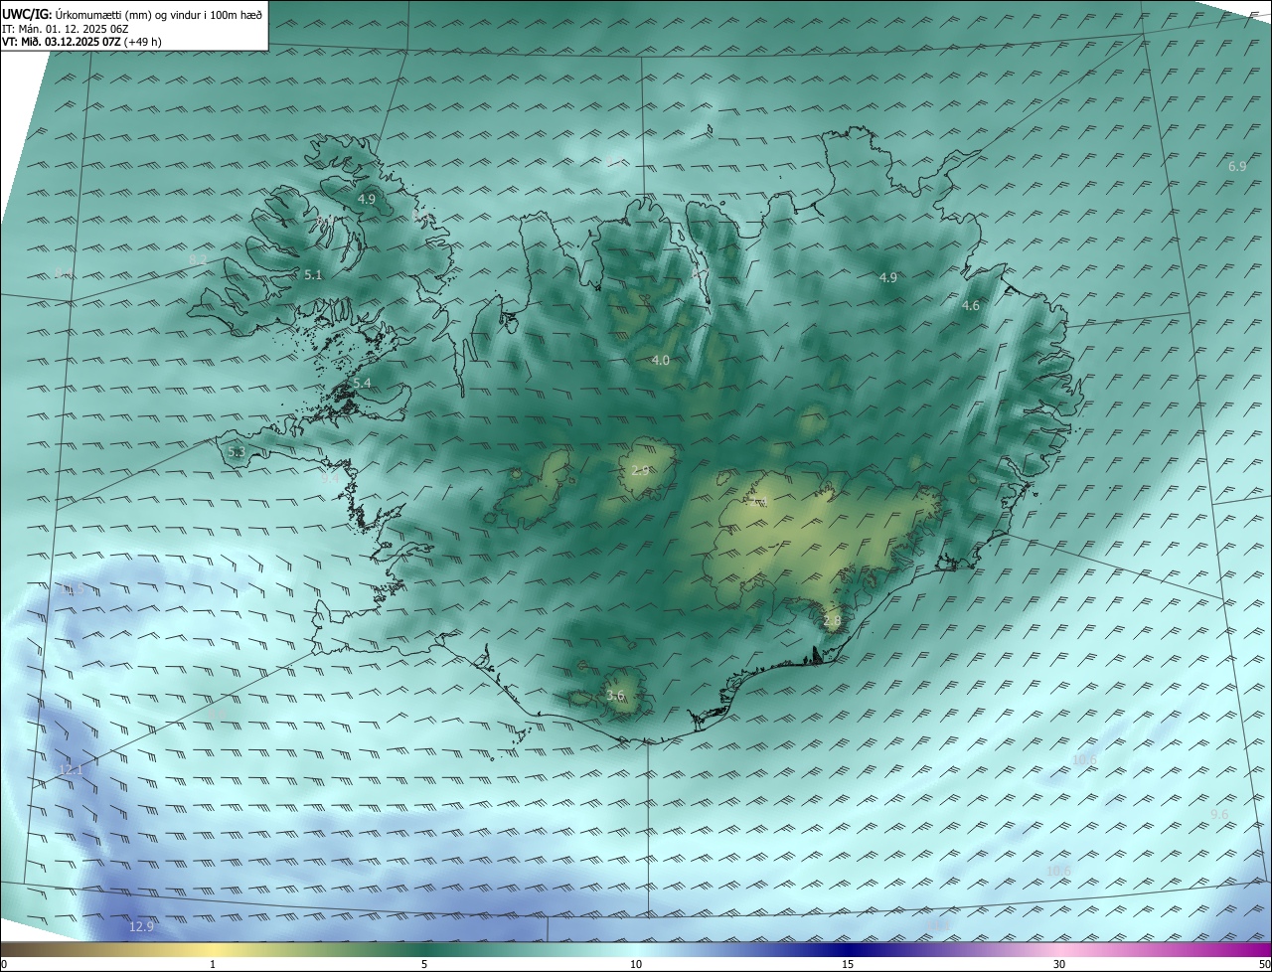This screenshot has width=1272, height=972.
Task: Click the 9.6 value label over the sea
Action: click(x=1219, y=814)
